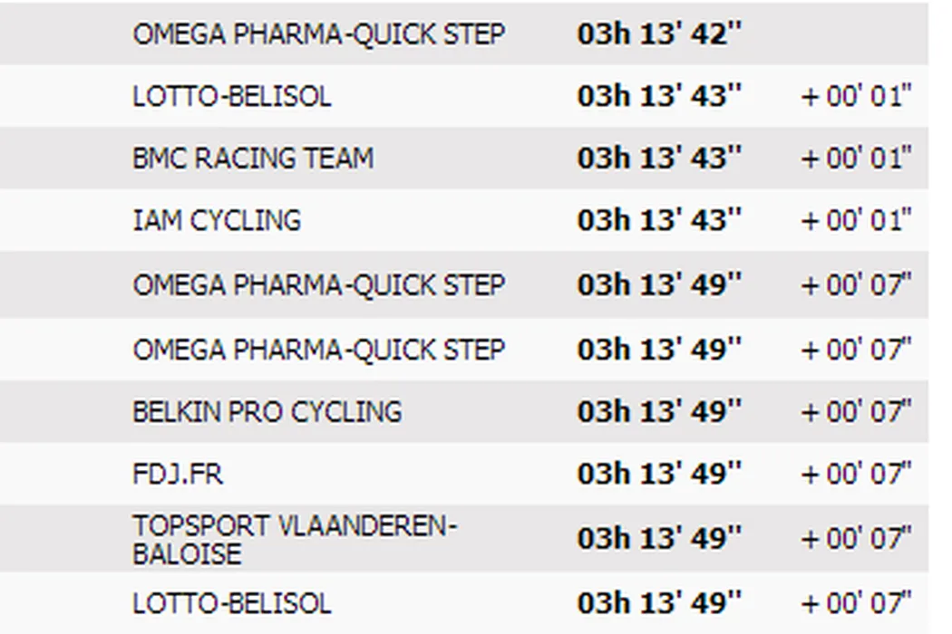The image size is (952, 634).
Task: Click the time gap in the last Lotto-Belisol row
Action: pyautogui.click(x=856, y=602)
